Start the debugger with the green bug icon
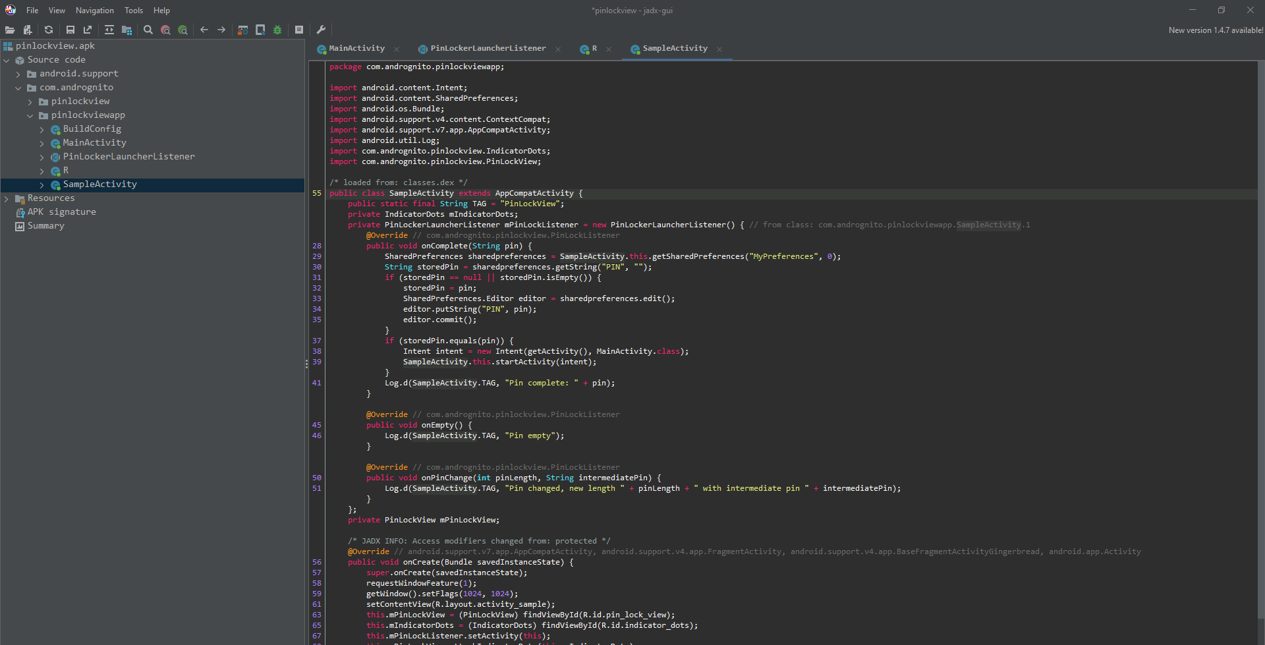The width and height of the screenshot is (1265, 645). (277, 30)
